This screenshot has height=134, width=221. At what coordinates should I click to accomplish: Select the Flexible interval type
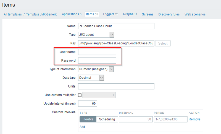coord(88,119)
